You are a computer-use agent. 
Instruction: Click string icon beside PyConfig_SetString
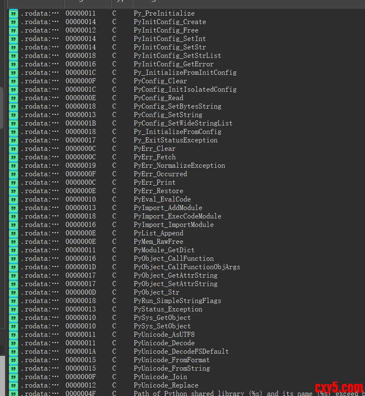[14, 115]
